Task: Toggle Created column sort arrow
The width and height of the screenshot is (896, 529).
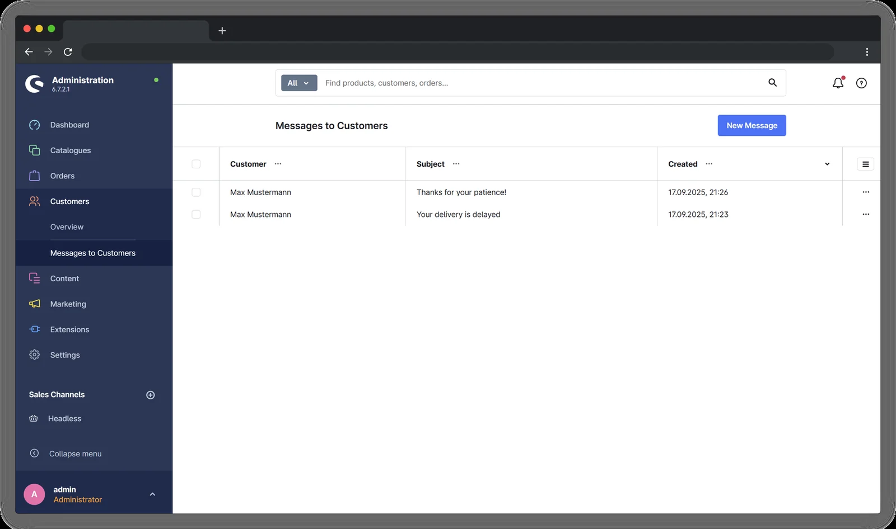Action: click(827, 164)
